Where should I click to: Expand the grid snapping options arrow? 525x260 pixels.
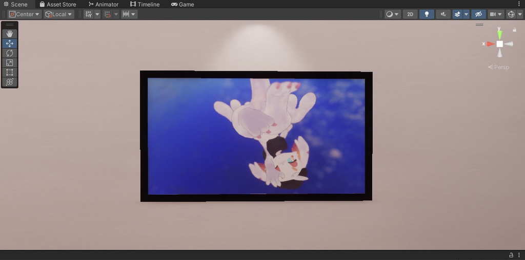pyautogui.click(x=116, y=14)
